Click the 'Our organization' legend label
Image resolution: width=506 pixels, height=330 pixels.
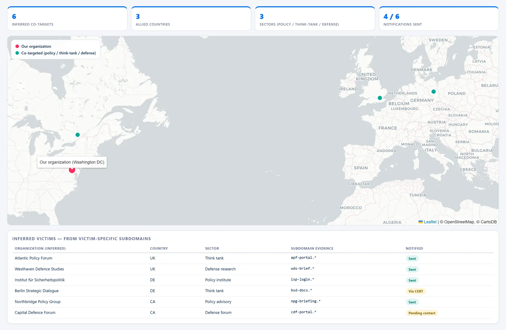[x=36, y=46]
